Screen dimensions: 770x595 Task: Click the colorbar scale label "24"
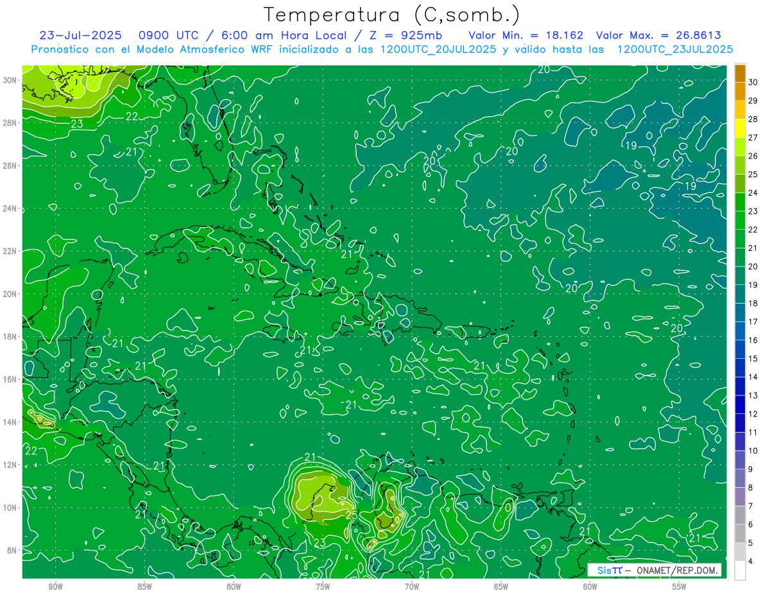tap(753, 193)
